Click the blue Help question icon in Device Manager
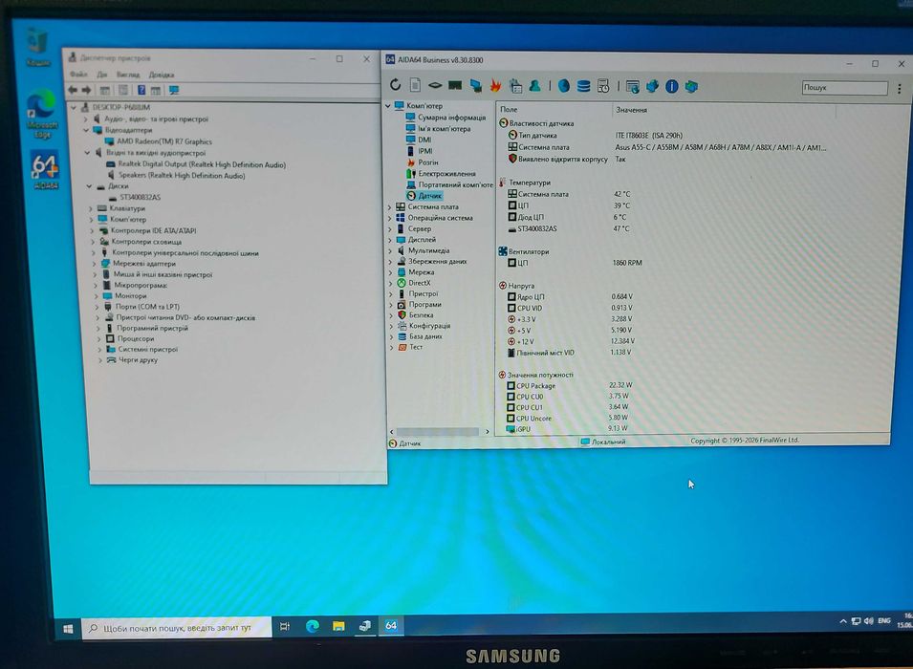The image size is (913, 669). [x=141, y=90]
